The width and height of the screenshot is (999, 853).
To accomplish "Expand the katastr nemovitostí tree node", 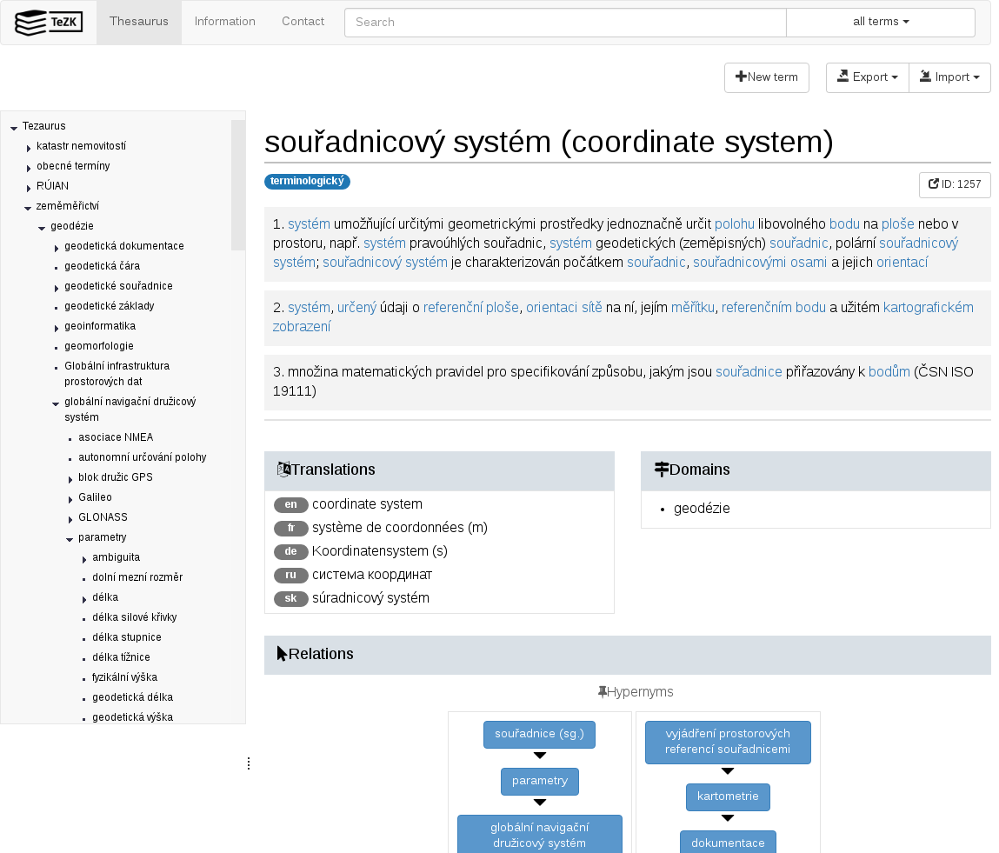I will (29, 148).
